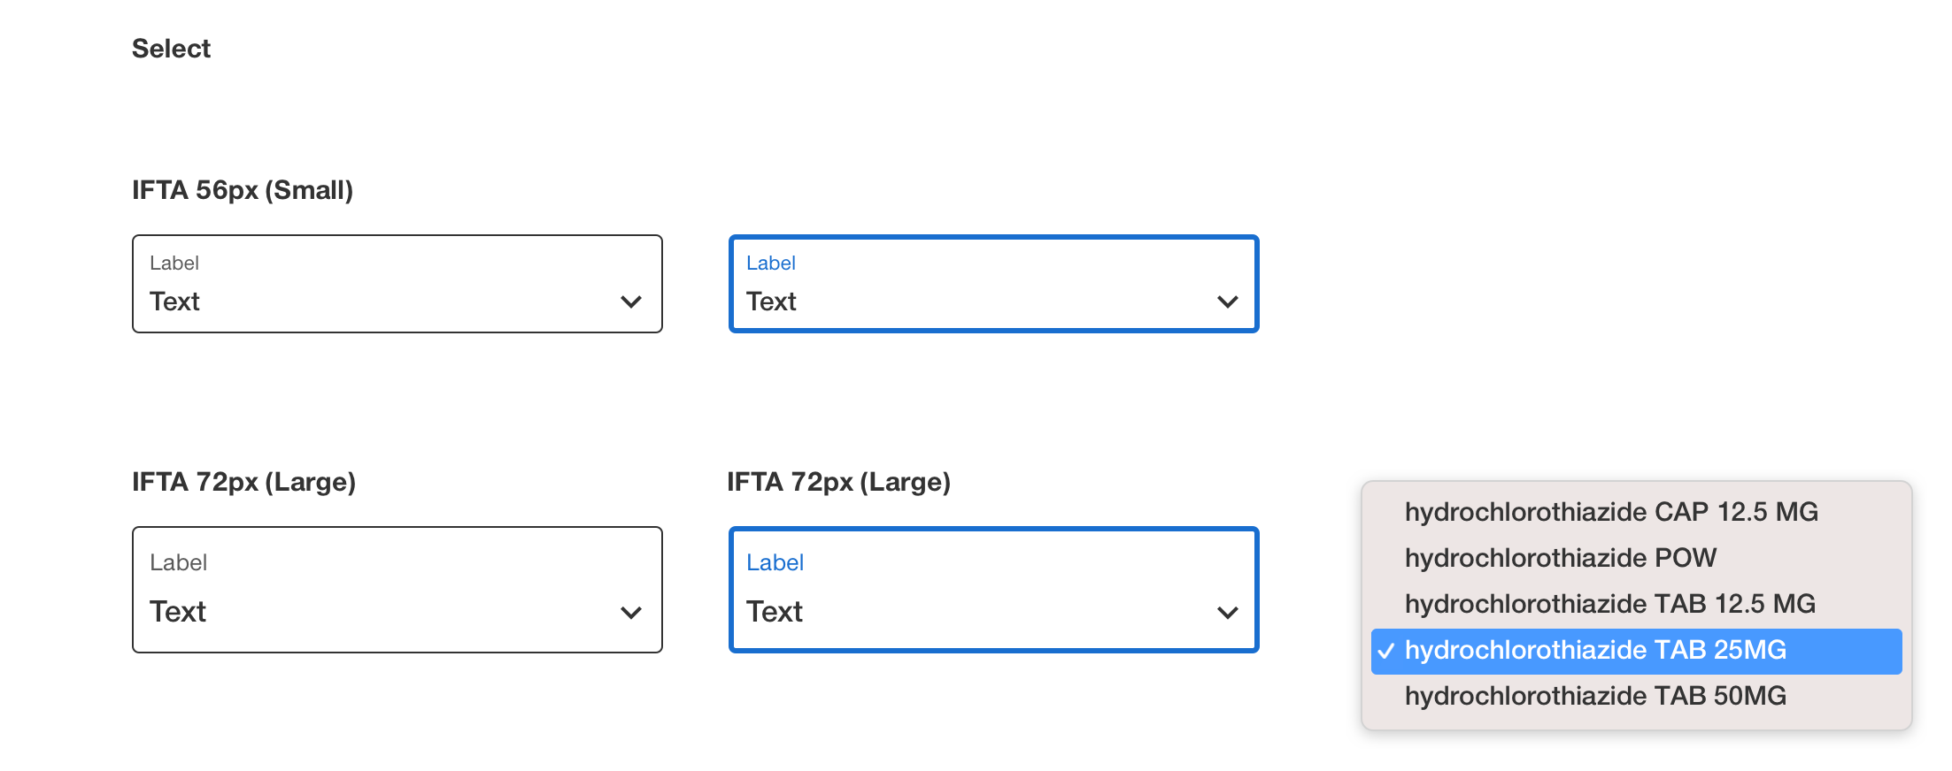This screenshot has height=771, width=1952.
Task: Click chevron arrow in blue-focused large select
Action: click(x=1228, y=613)
